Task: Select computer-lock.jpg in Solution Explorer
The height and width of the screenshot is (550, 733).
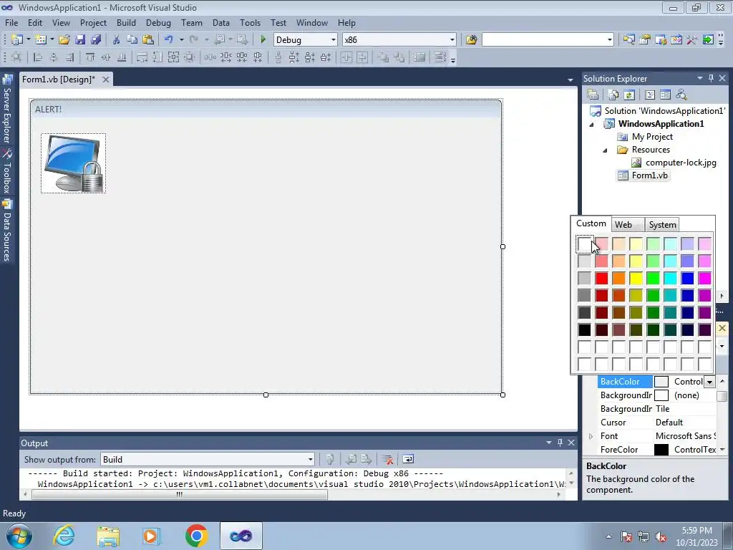Action: coord(674,163)
